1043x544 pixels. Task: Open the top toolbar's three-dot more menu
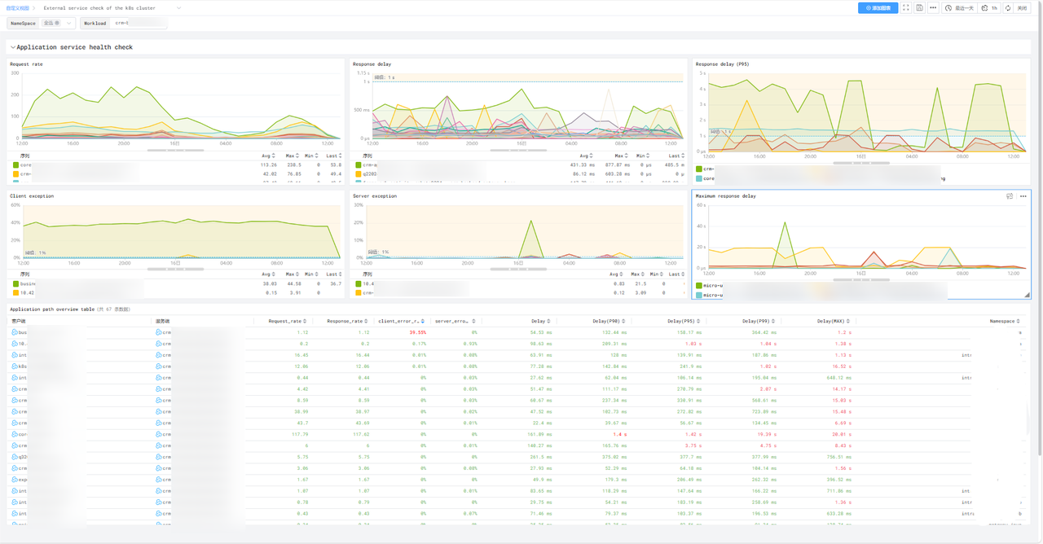point(933,8)
